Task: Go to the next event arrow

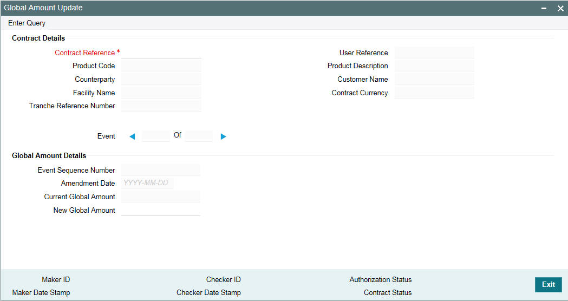Action: (x=224, y=136)
